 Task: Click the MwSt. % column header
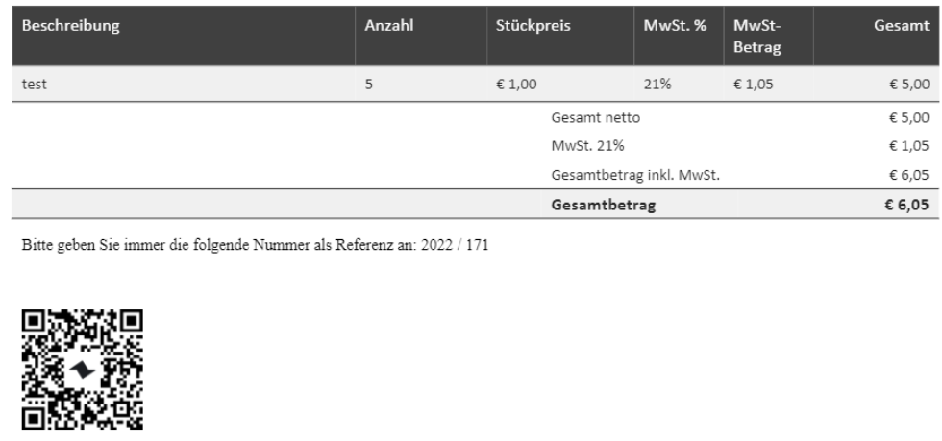click(675, 26)
